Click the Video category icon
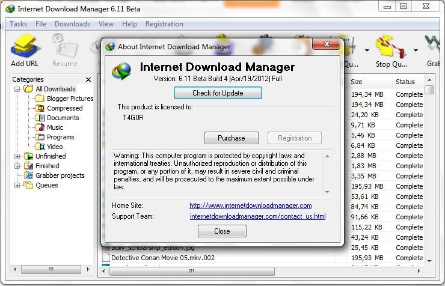 (x=40, y=147)
